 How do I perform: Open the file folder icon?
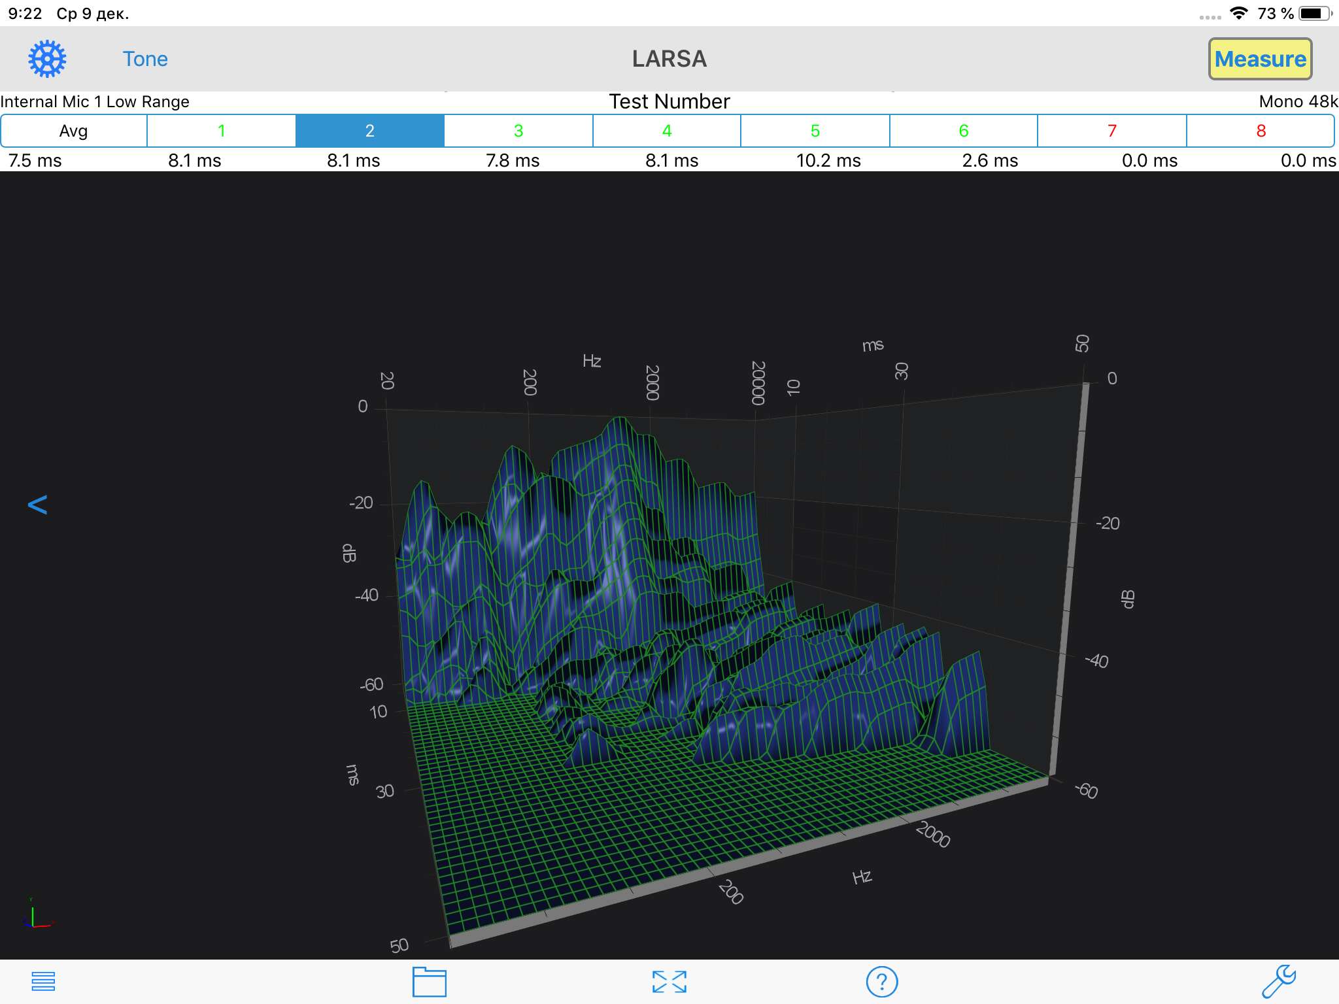(429, 982)
